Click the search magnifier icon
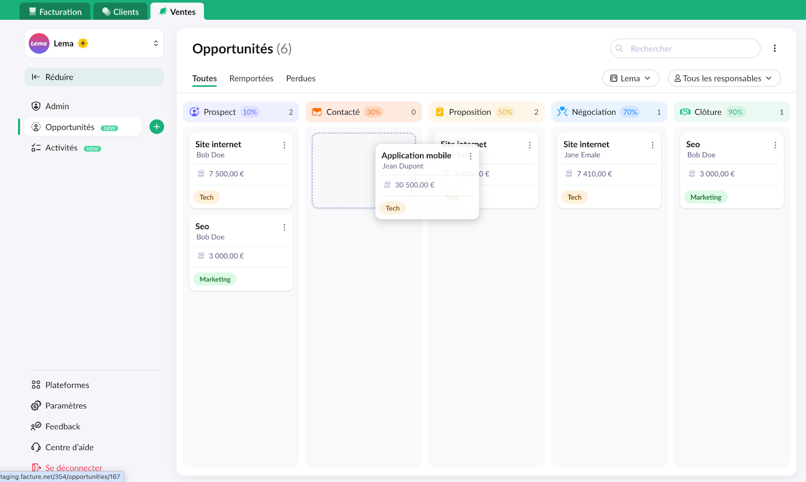The height and width of the screenshot is (482, 806). [x=619, y=48]
